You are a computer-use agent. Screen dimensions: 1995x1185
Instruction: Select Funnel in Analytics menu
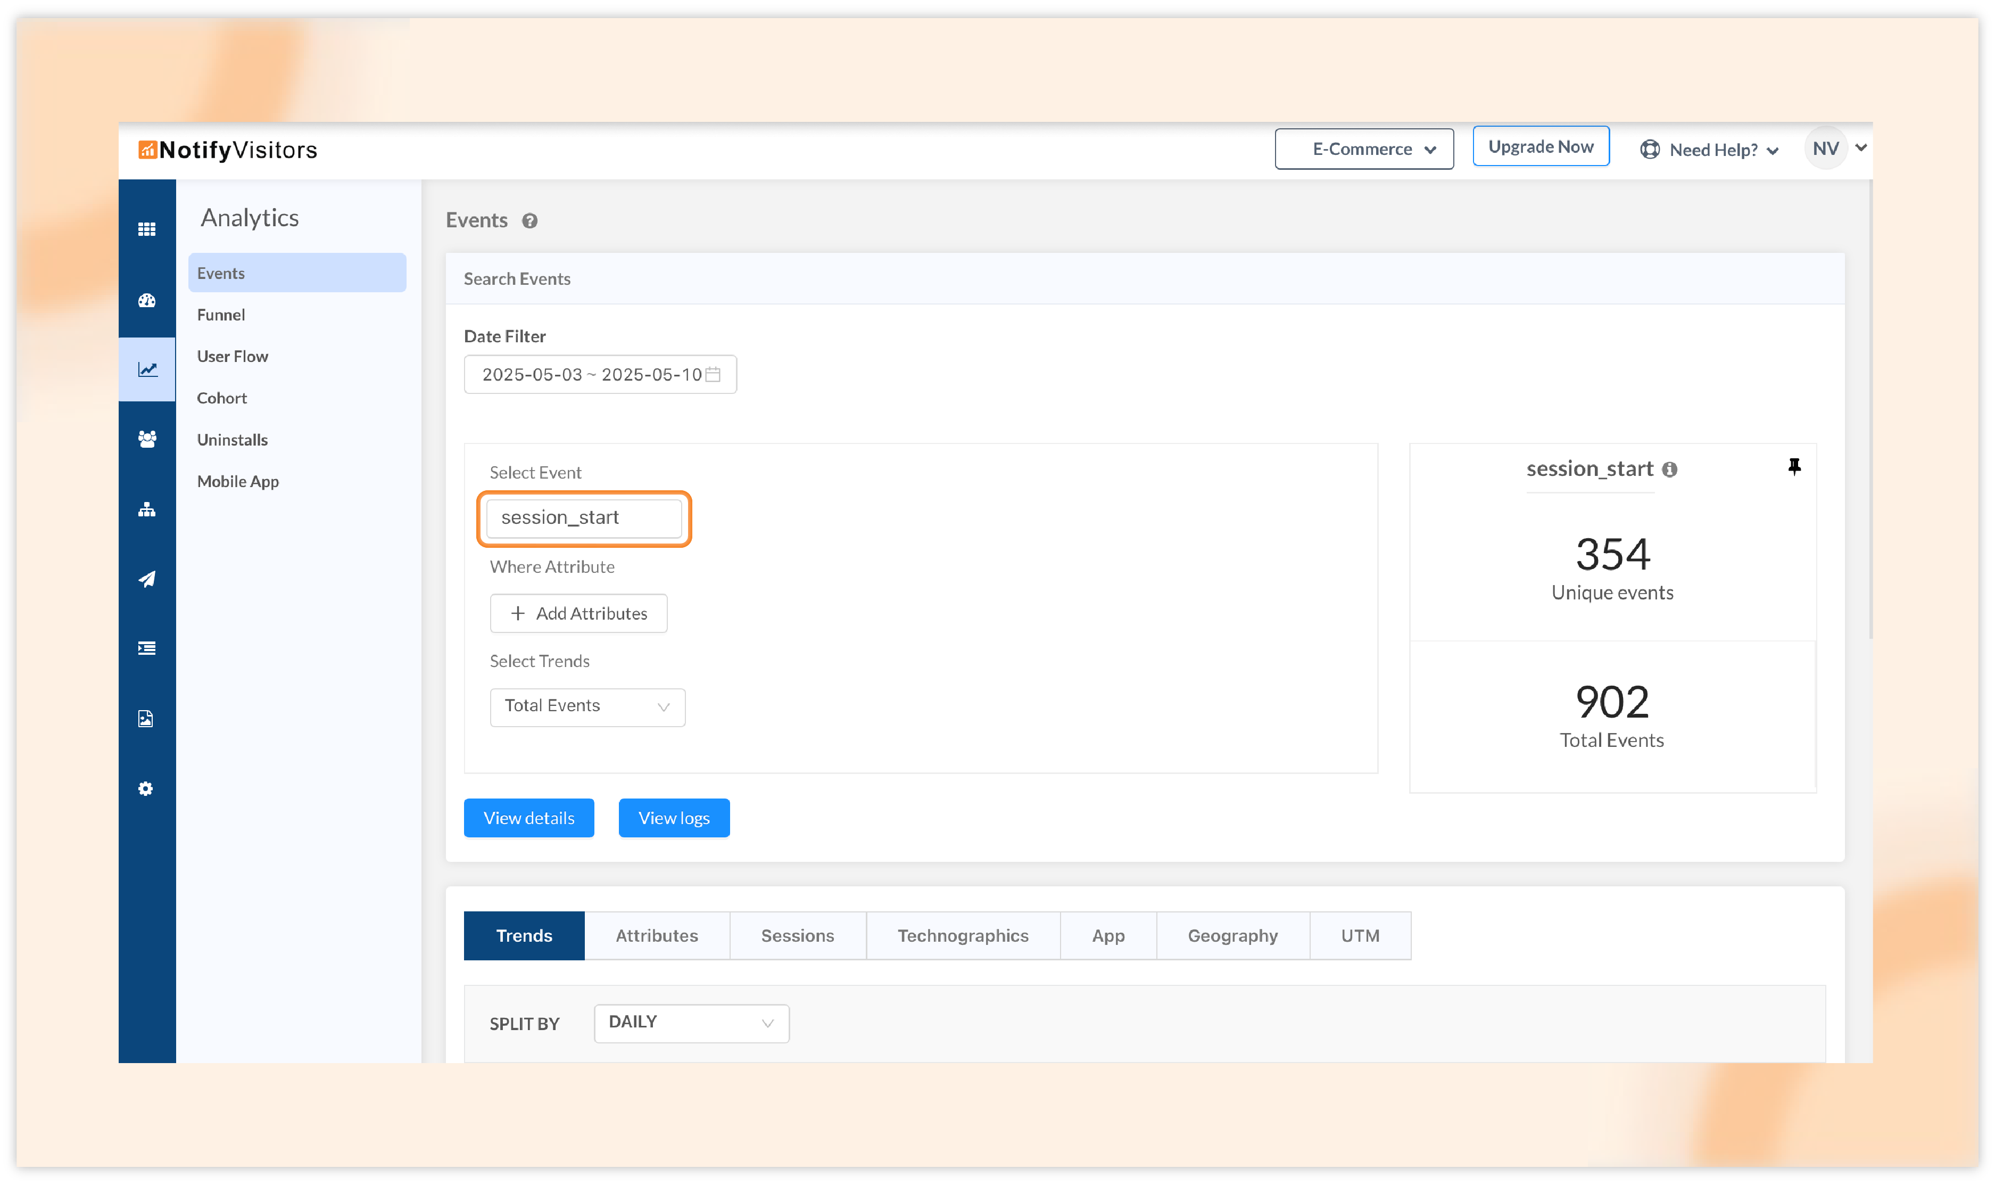click(x=221, y=315)
